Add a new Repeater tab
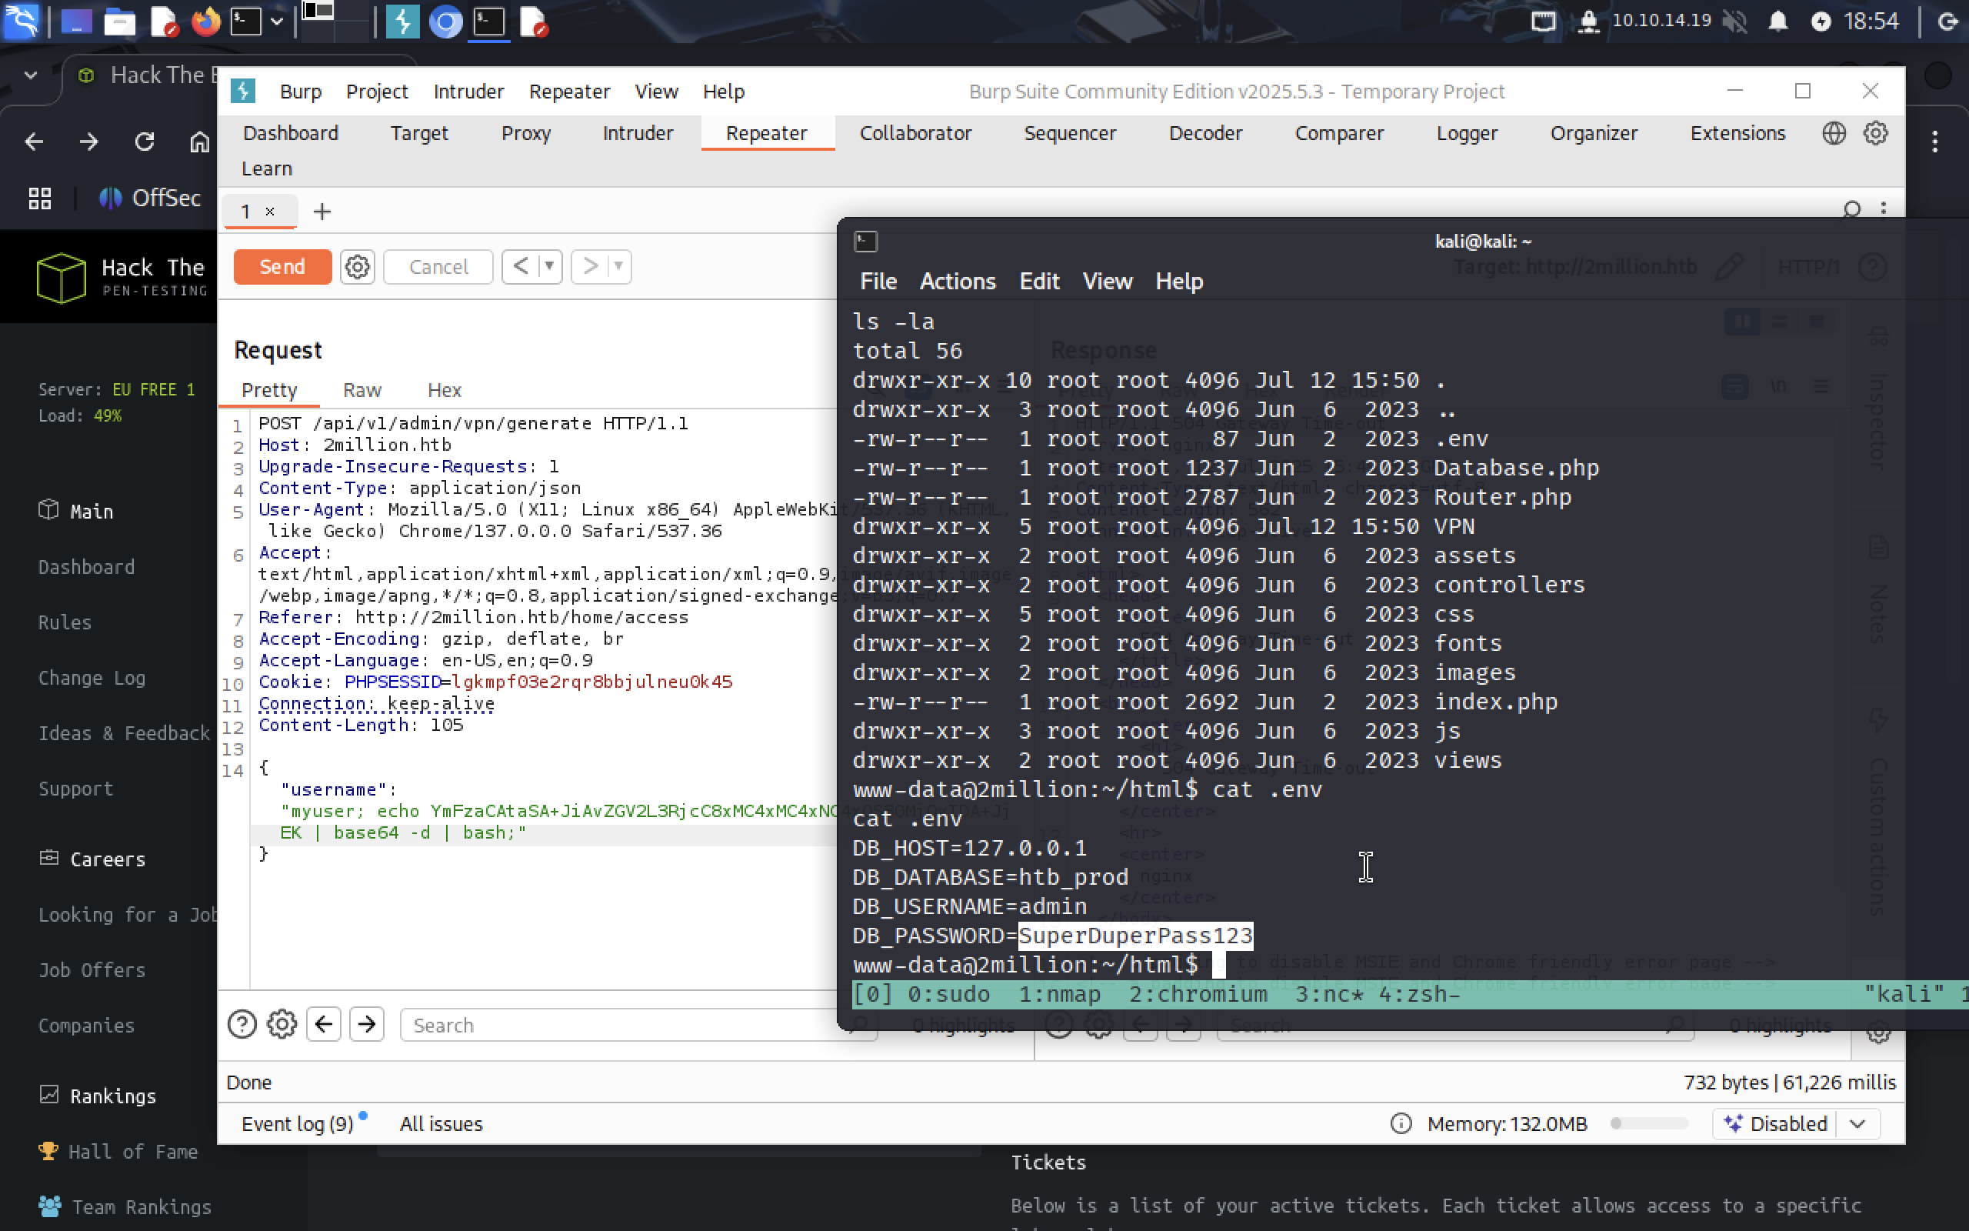The height and width of the screenshot is (1231, 1969). (x=322, y=212)
